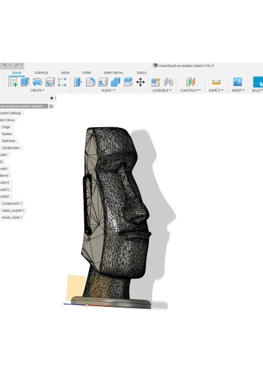Select the Extrude tool icon
This screenshot has height=372, width=263.
[x=25, y=82]
